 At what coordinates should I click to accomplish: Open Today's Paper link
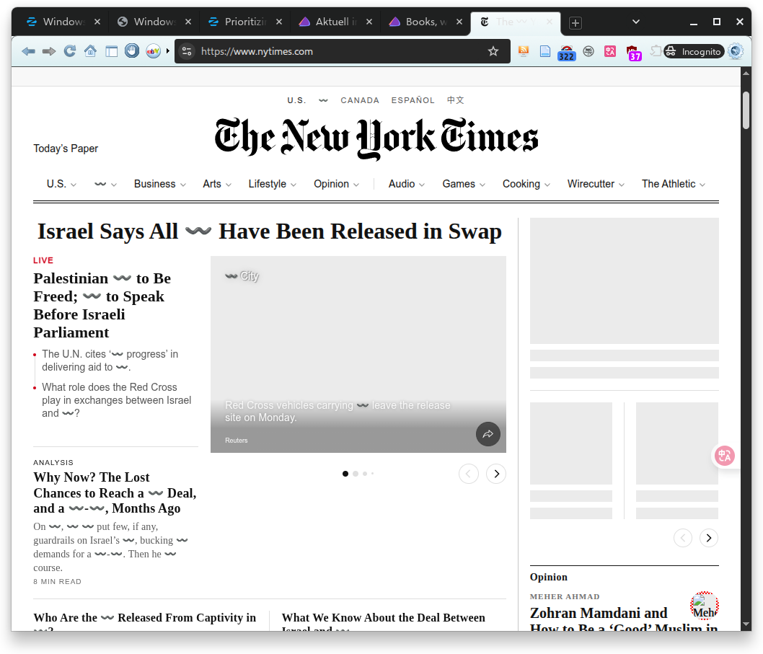[x=66, y=149]
